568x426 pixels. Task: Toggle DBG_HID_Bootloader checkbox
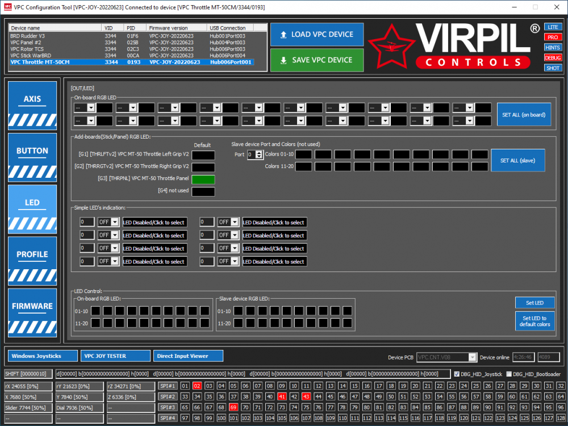(x=508, y=374)
